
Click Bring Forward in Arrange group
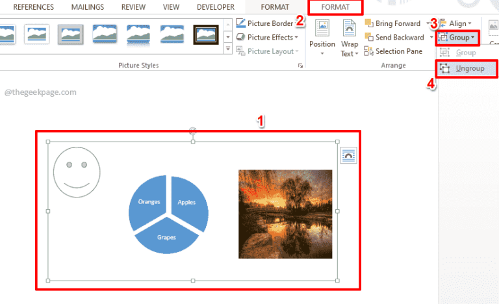(394, 23)
